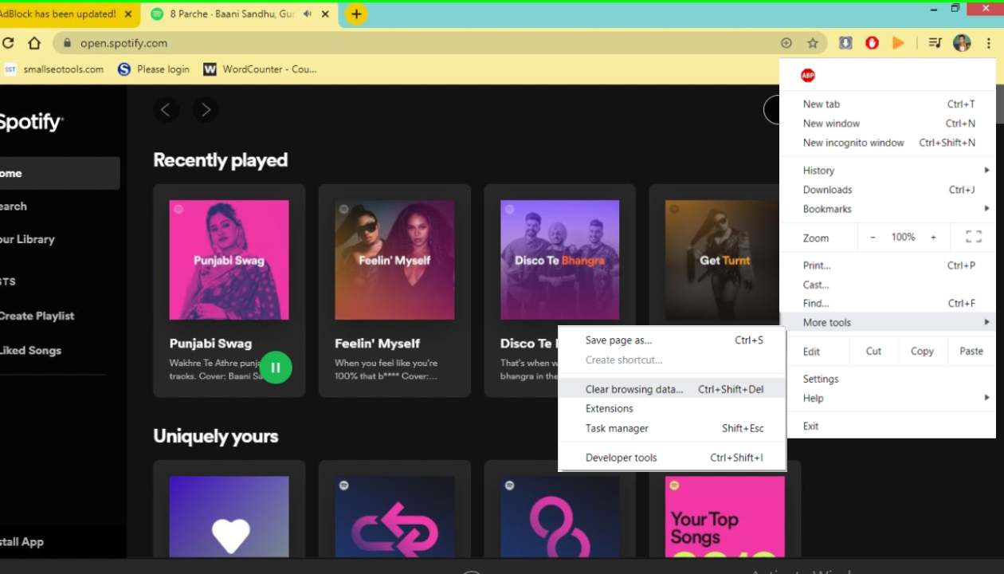Bookmark this page with the star icon

pyautogui.click(x=813, y=43)
